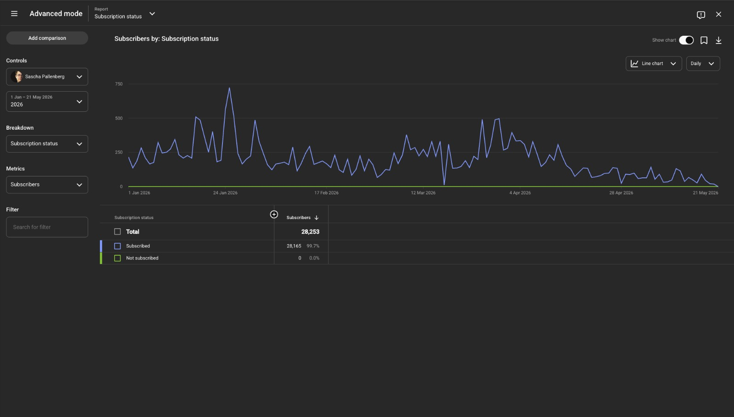The image size is (734, 417).
Task: Open the Daily granularity dropdown
Action: click(703, 64)
